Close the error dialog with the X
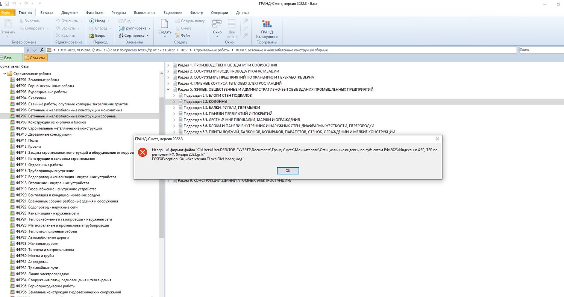Viewport: 564px width, 297px height. click(437, 139)
